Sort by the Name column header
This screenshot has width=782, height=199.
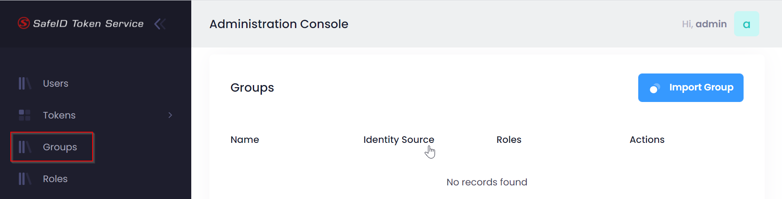(x=245, y=140)
